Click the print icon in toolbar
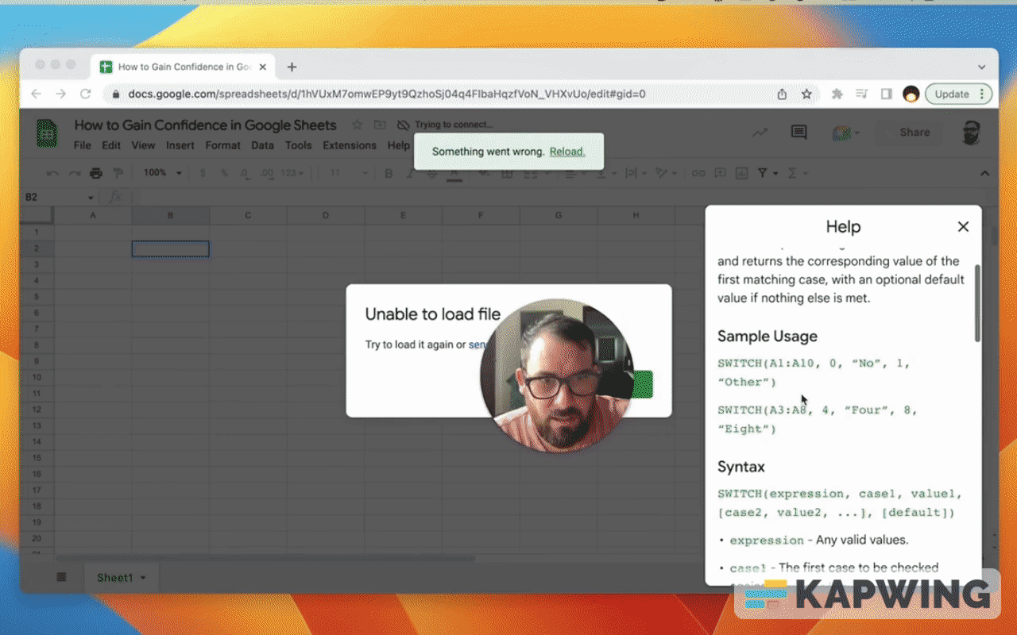This screenshot has height=635, width=1017. tap(96, 173)
